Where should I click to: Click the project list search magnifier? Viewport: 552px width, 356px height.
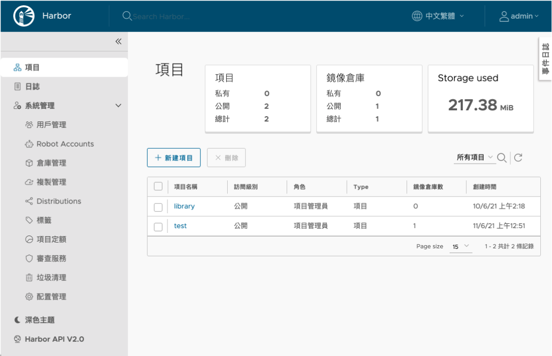point(502,158)
